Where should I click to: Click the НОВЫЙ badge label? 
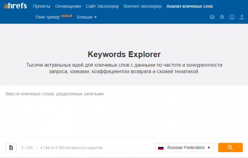pyautogui.click(x=67, y=16)
